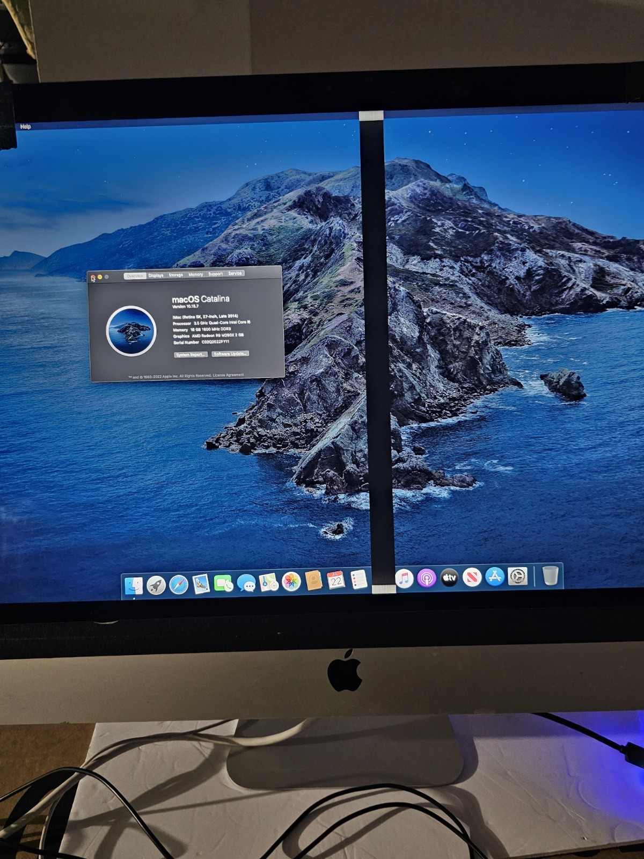Viewport: 644px width, 859px height.
Task: Click the Version 10.15.7 text
Action: click(185, 307)
